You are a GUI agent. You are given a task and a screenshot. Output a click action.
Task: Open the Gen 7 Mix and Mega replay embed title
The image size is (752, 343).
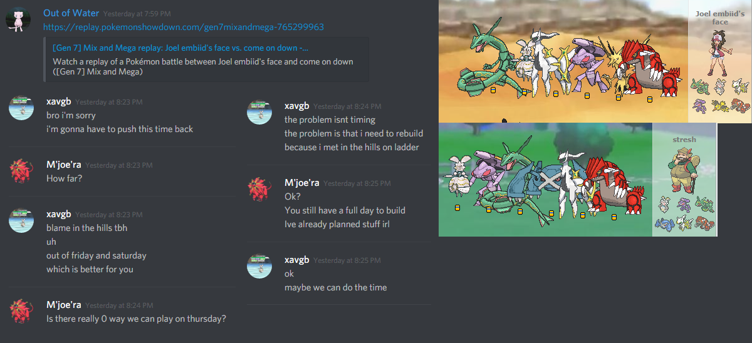click(180, 48)
